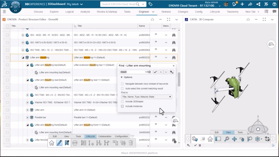Select the Rotate tool in 3D Compose toolbar

point(242,139)
